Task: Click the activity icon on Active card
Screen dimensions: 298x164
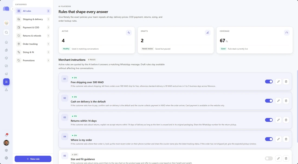Action: tap(129, 33)
